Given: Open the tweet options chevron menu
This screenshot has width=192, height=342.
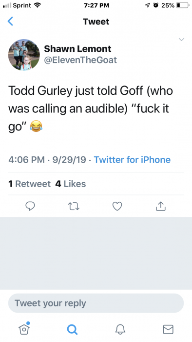Looking at the screenshot, I should tap(181, 40).
